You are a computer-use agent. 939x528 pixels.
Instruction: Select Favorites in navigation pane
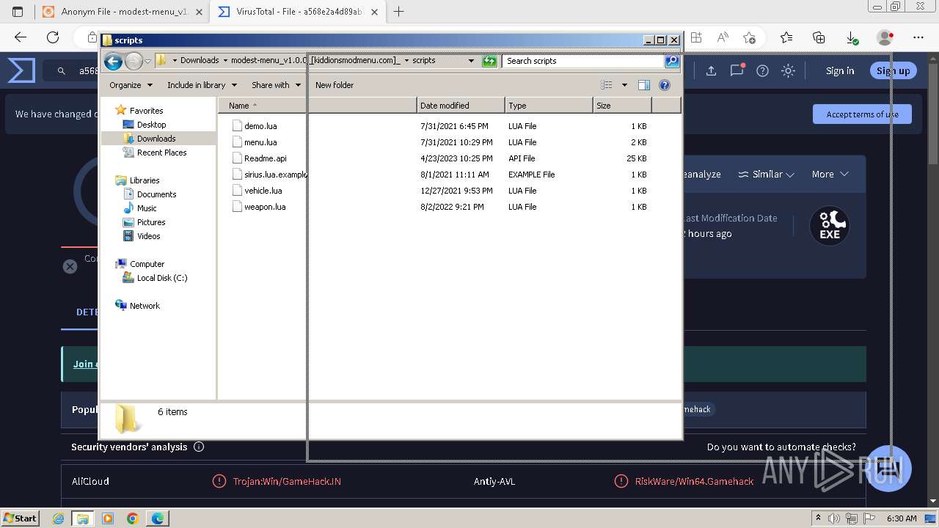(x=146, y=111)
